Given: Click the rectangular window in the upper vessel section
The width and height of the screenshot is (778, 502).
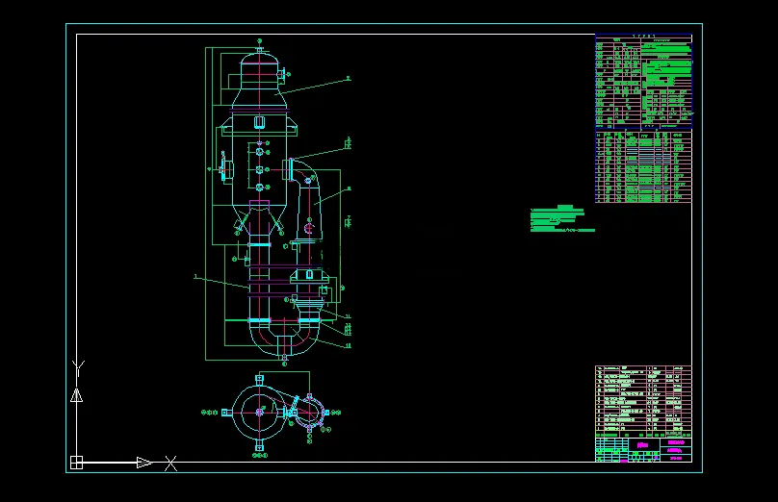Looking at the screenshot, I should click(x=260, y=122).
